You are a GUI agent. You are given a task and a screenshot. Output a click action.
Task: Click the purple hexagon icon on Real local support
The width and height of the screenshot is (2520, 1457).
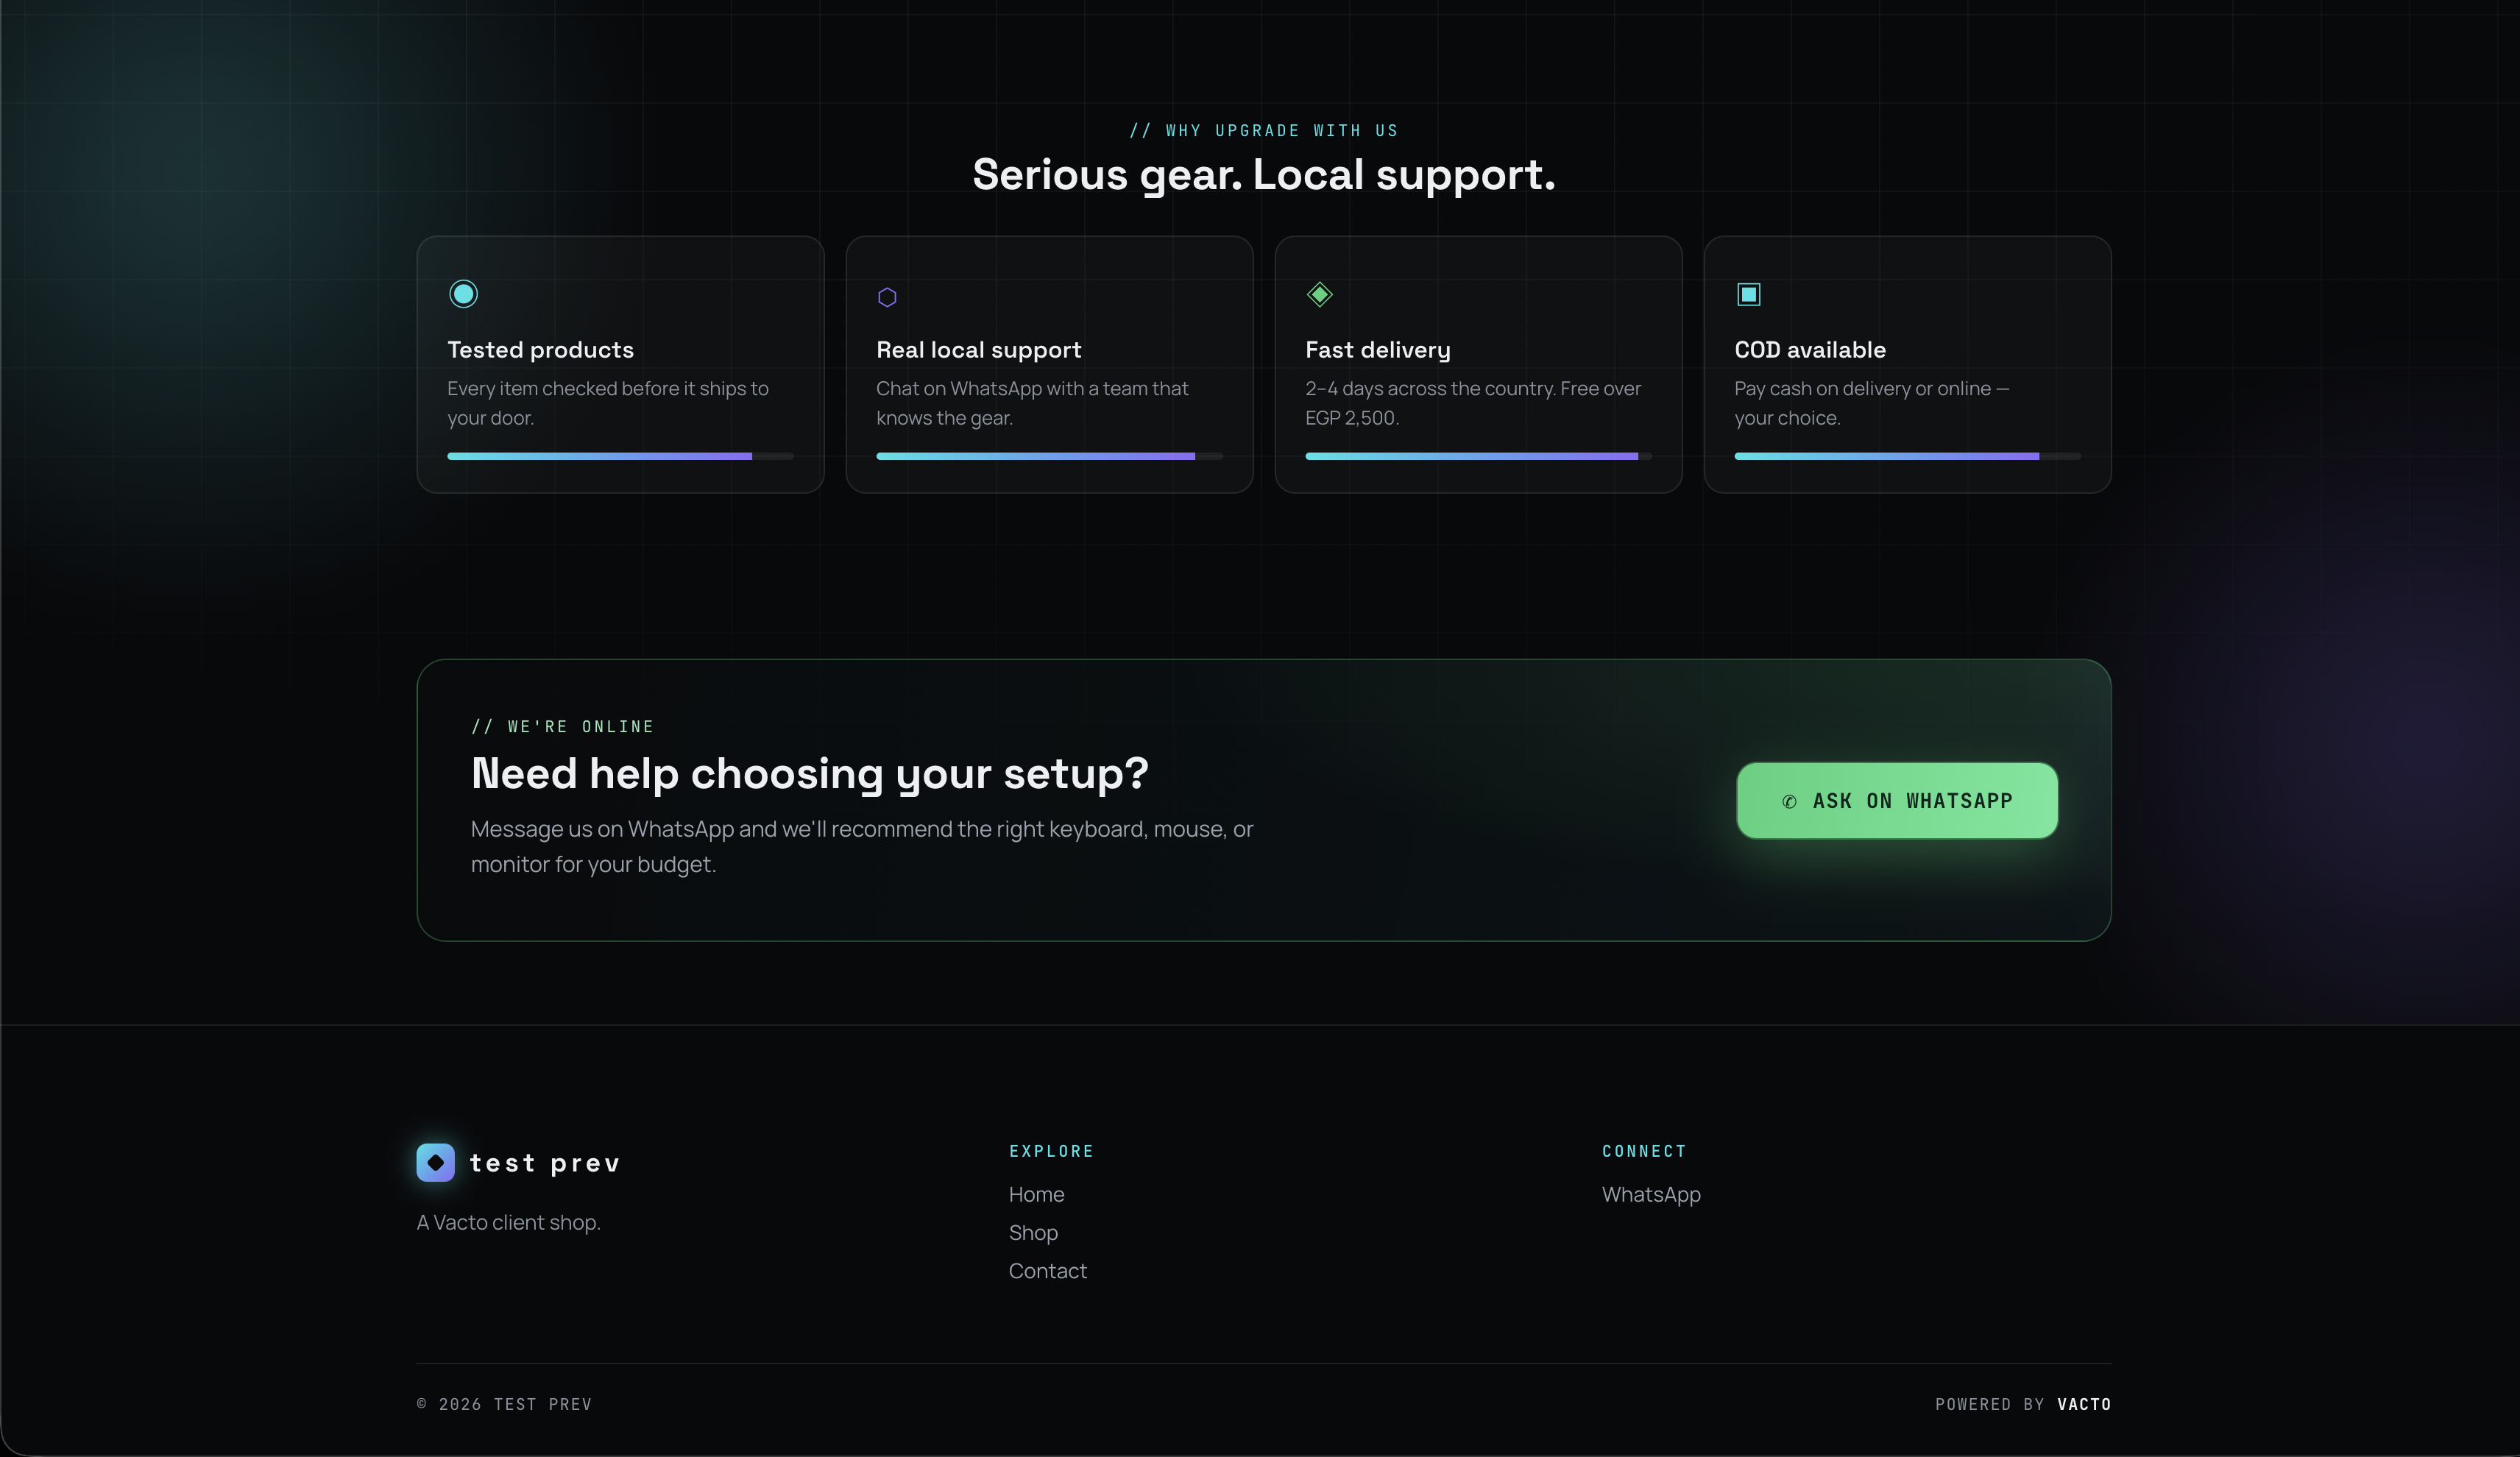pyautogui.click(x=887, y=297)
